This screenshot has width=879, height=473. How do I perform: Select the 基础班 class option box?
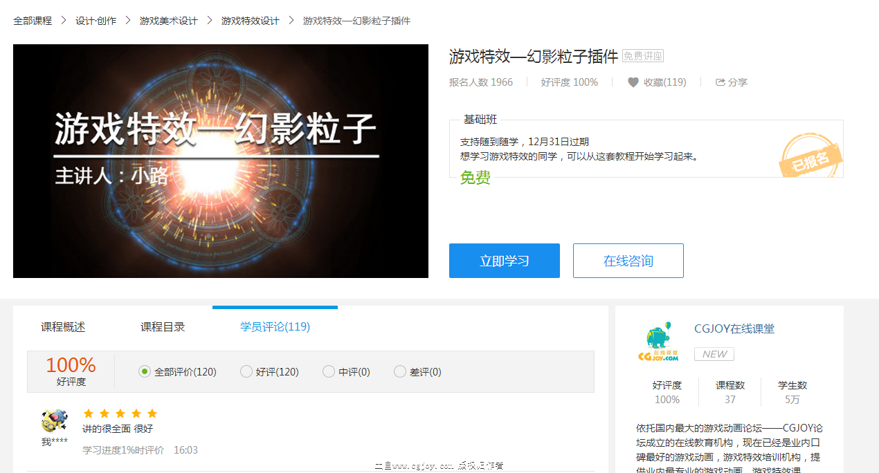(646, 148)
